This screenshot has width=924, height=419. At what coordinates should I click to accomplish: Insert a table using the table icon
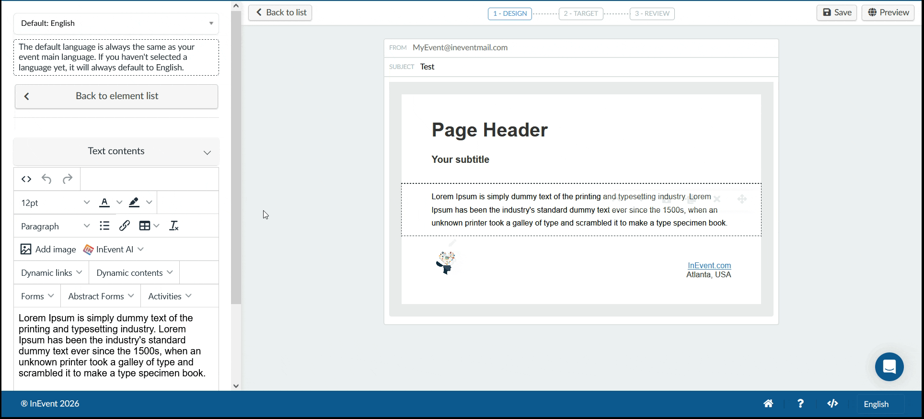coord(144,226)
